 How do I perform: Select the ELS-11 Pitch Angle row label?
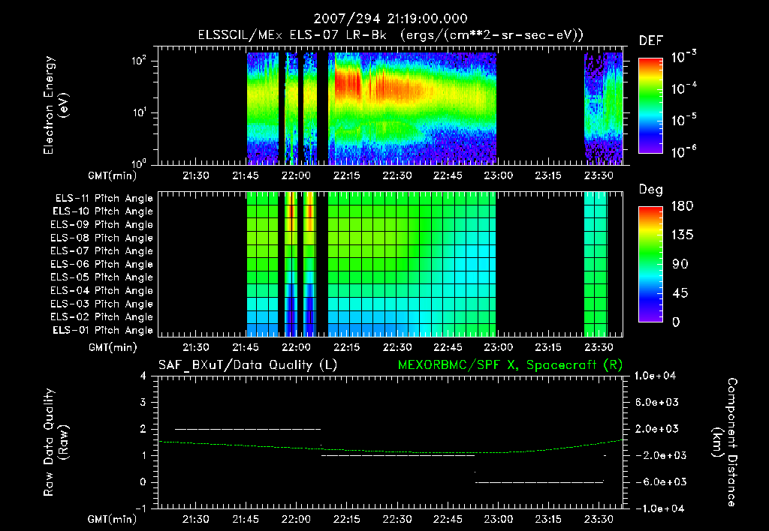(104, 198)
